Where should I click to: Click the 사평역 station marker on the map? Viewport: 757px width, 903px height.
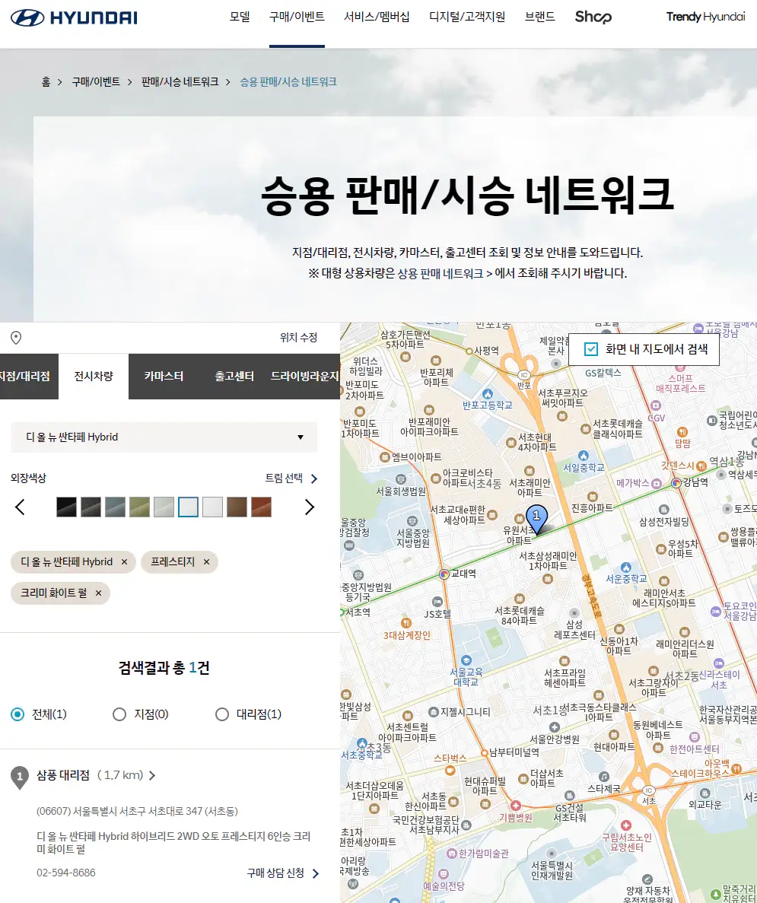(x=469, y=350)
